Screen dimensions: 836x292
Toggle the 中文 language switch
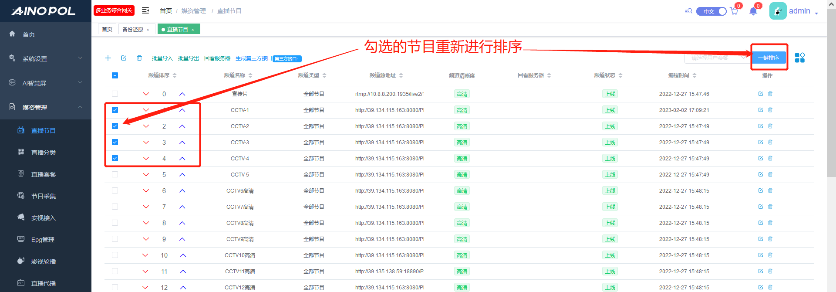point(711,11)
